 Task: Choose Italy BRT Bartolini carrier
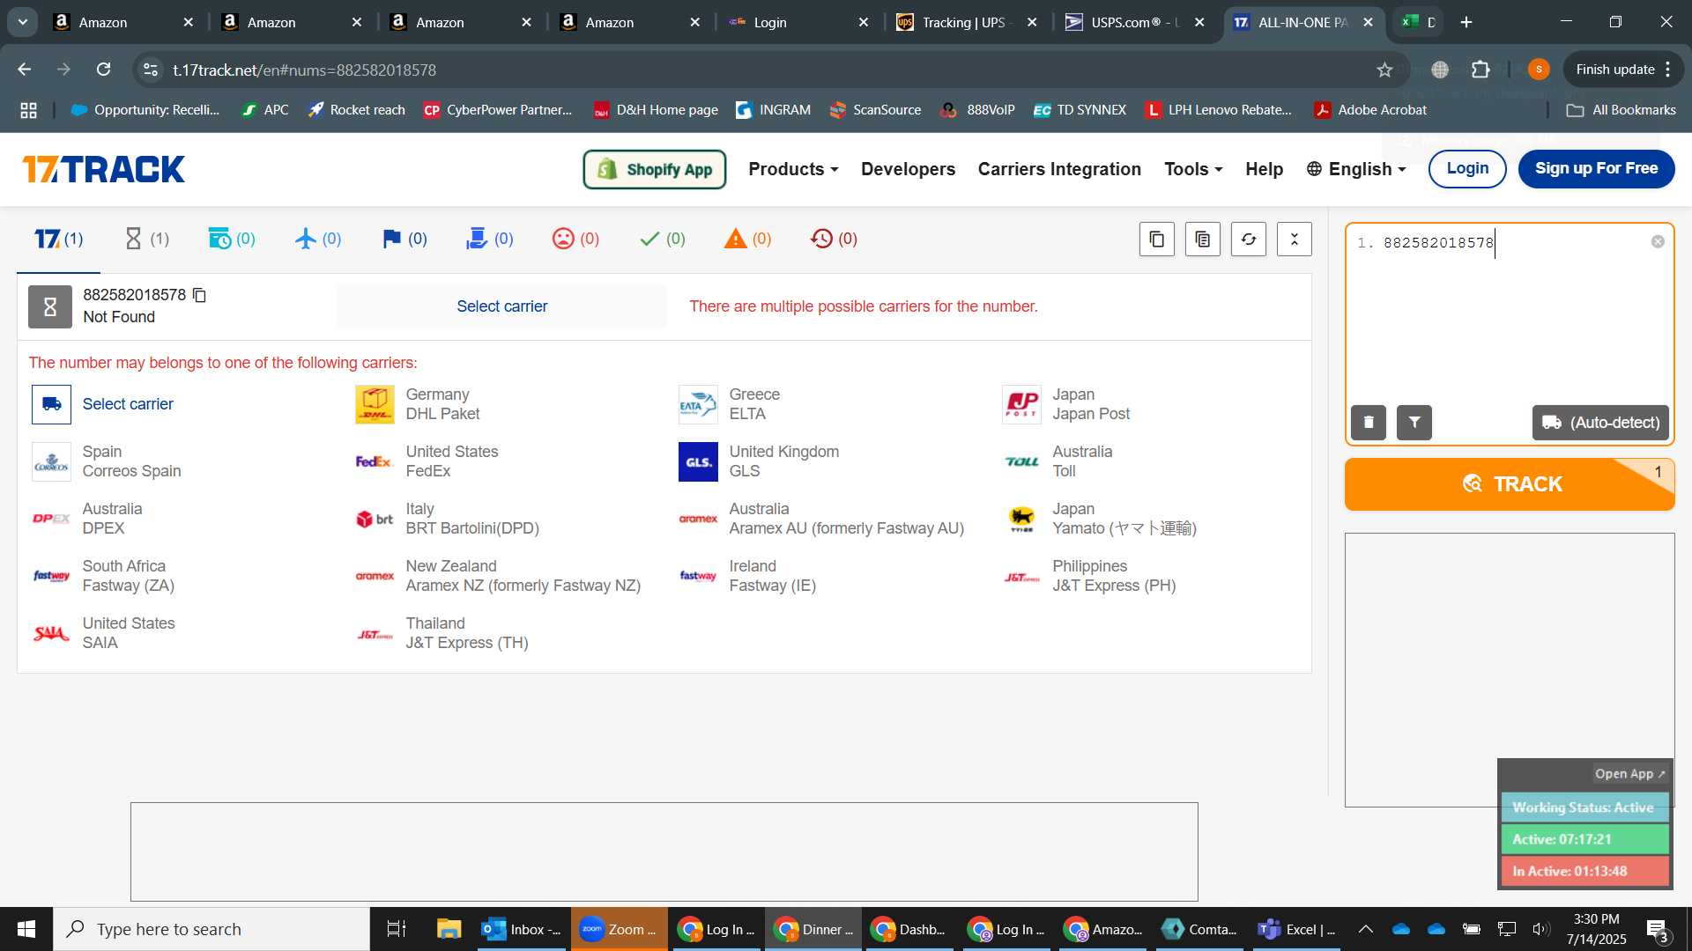point(448,519)
